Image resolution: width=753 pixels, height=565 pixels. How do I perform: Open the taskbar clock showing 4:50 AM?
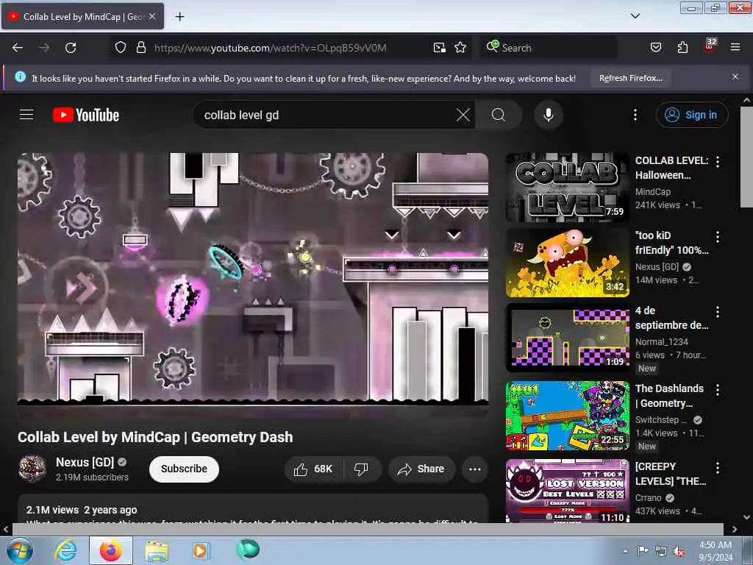point(715,551)
